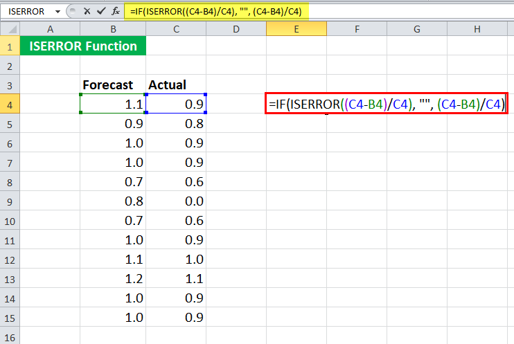Image resolution: width=514 pixels, height=344 pixels.
Task: Click cell C12 with value 1.0
Action: click(x=176, y=259)
